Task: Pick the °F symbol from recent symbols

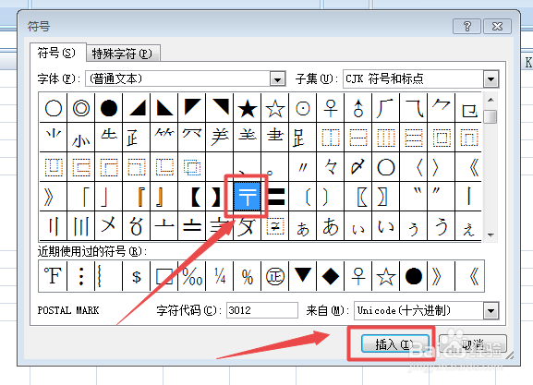Action: 53,276
